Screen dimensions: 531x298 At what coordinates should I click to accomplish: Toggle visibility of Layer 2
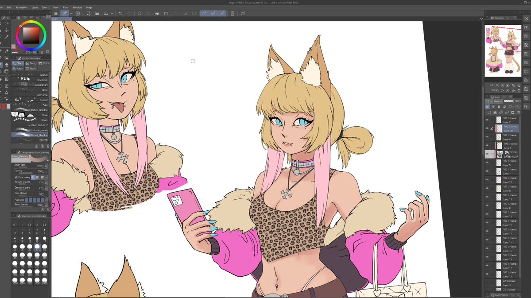[x=487, y=120]
